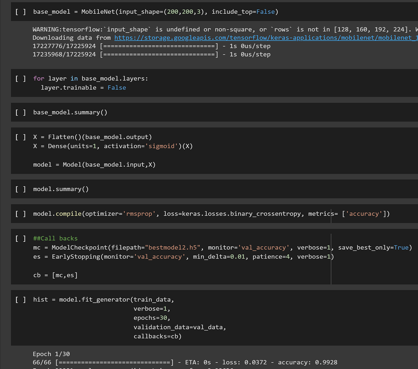
Task: Click the '17235968/17225924' progress output line
Action: tap(151, 55)
